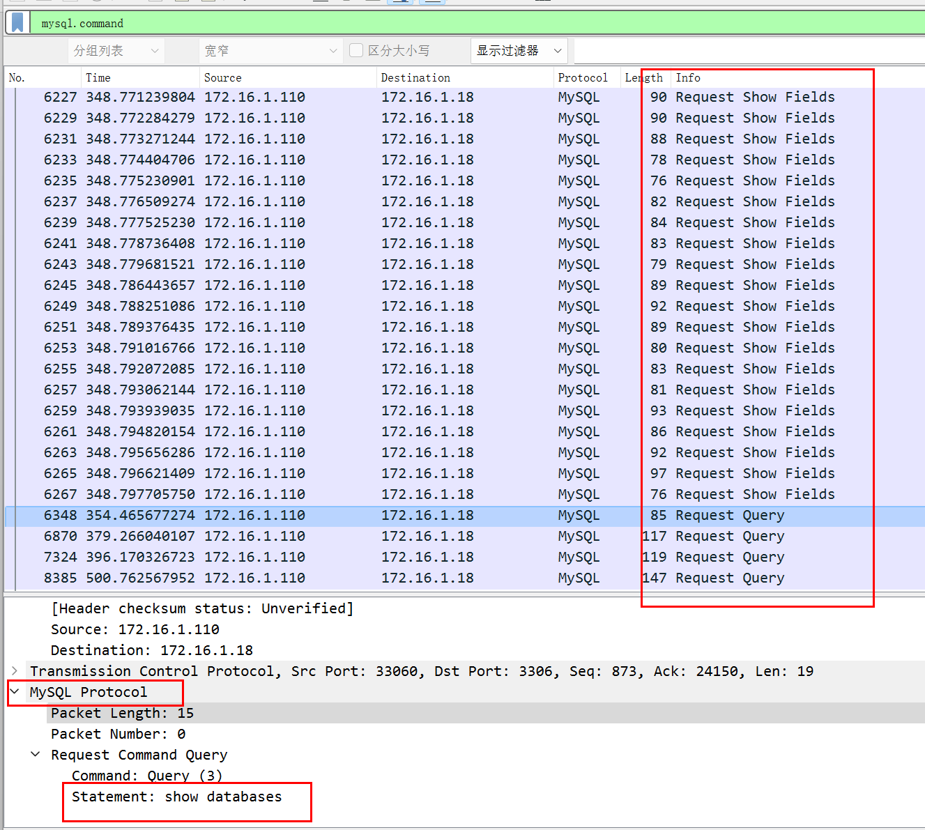
Task: Select the Destination: 172.16.1.18 detail line
Action: coord(152,650)
